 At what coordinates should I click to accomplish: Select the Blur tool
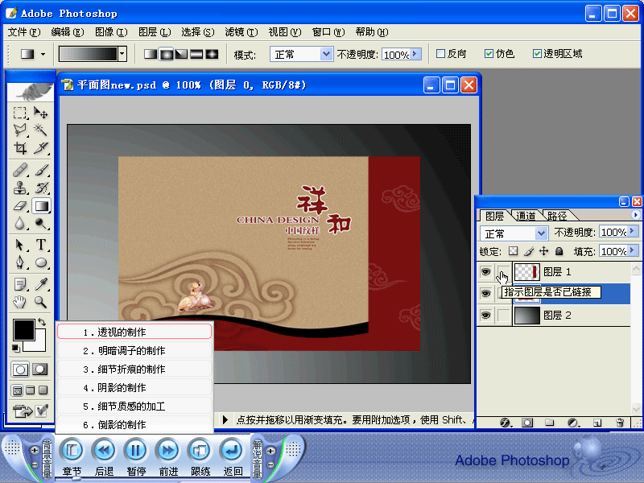[19, 224]
